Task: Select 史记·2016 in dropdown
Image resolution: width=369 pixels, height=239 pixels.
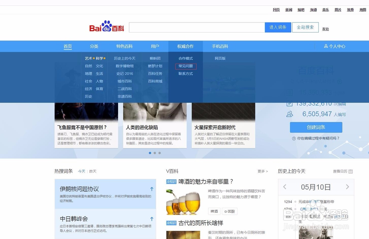Action: click(125, 74)
